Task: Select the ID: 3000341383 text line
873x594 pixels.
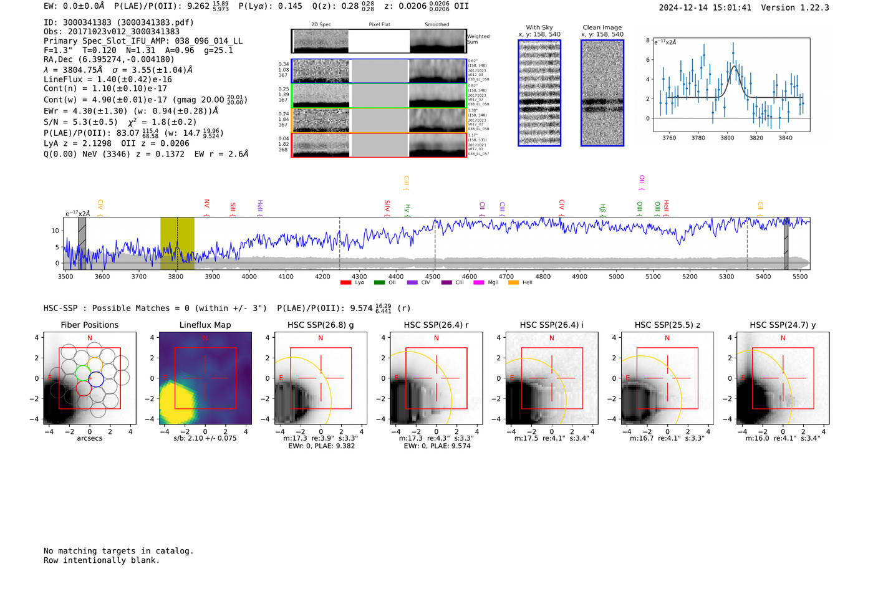Action: click(x=118, y=22)
